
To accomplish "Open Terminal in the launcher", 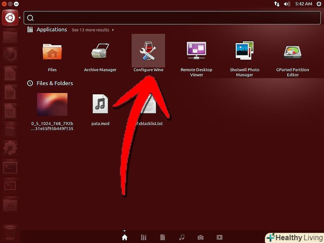I will click(10, 167).
